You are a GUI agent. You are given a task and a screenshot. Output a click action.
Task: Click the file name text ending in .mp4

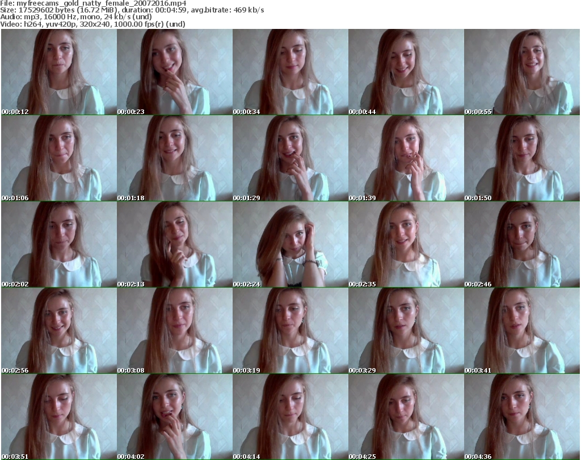click(102, 3)
